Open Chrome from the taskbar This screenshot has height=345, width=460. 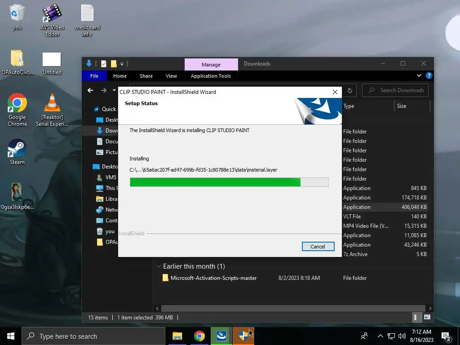199,336
